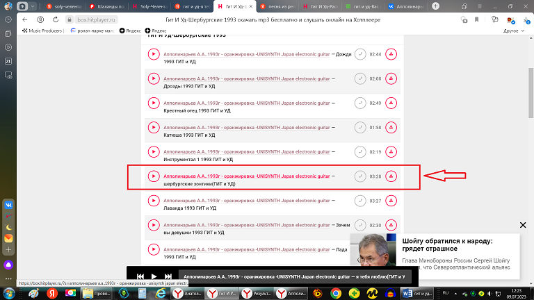534x300 pixels.
Task: Download the Зачем вы девушки track
Action: (x=391, y=225)
